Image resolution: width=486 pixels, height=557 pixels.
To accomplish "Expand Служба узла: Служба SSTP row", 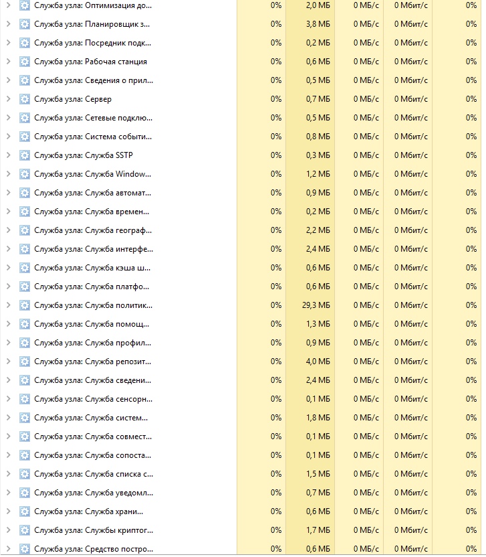I will [8, 155].
